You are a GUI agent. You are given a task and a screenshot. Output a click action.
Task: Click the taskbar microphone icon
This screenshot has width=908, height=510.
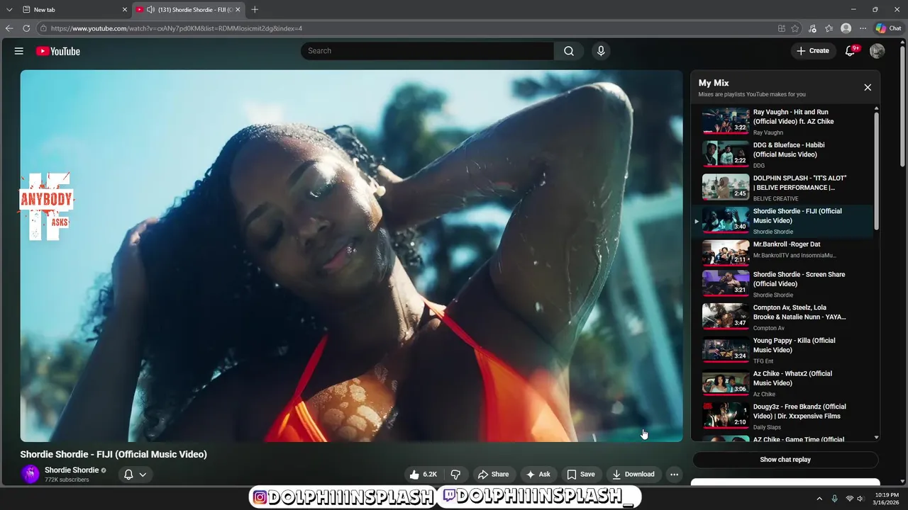834,499
